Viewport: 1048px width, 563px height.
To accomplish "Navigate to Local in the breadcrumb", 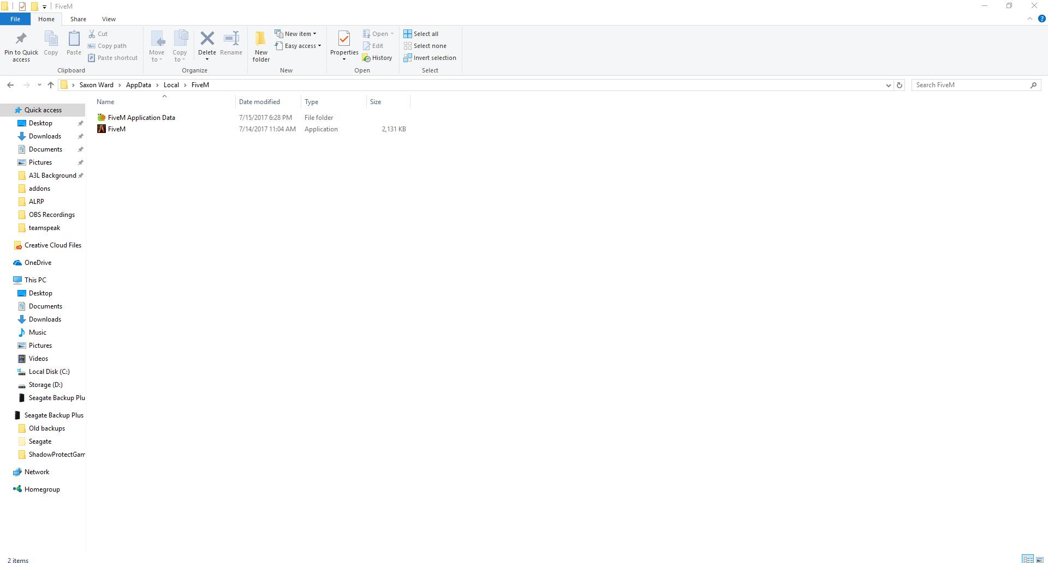I will click(171, 85).
